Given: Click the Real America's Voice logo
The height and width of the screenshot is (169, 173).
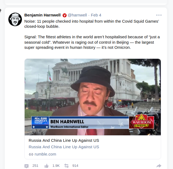Looking at the screenshot, I should (40, 122).
